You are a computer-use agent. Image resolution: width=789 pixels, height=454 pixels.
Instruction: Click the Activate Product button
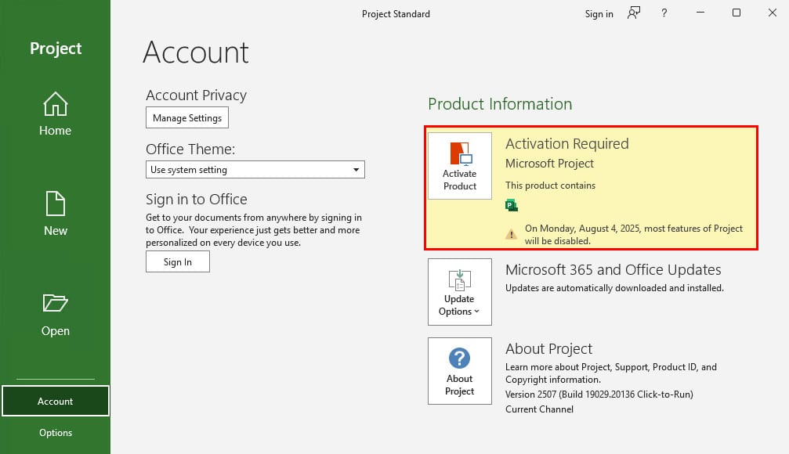click(x=459, y=166)
